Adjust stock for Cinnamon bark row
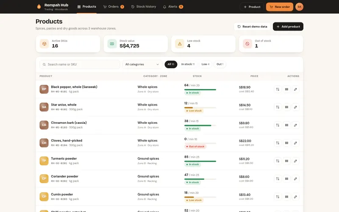Screen dimensions: 339x212 coord(278,125)
